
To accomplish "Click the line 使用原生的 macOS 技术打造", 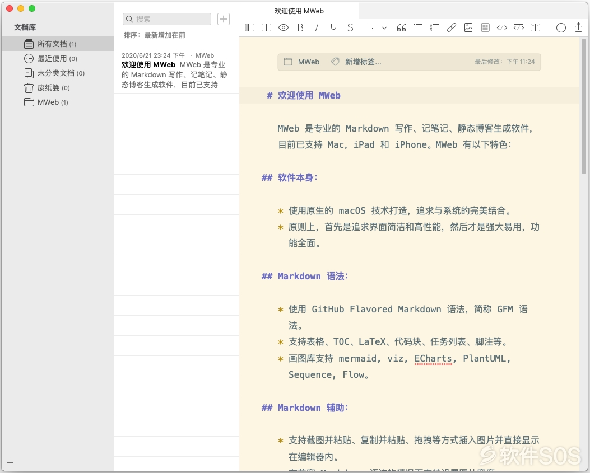I will 401,210.
